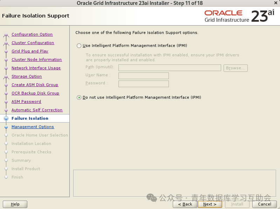Click the Oracle Home User Selection step
The height and width of the screenshot is (209, 280).
click(x=40, y=135)
